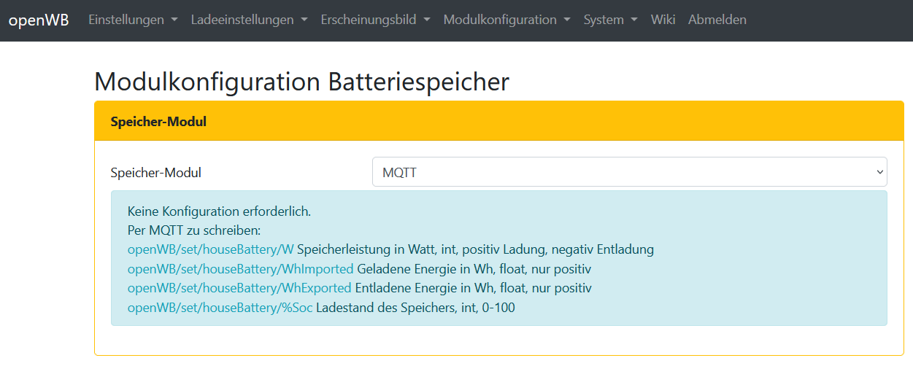This screenshot has height=366, width=913.
Task: Go to the Wiki link
Action: pyautogui.click(x=663, y=20)
